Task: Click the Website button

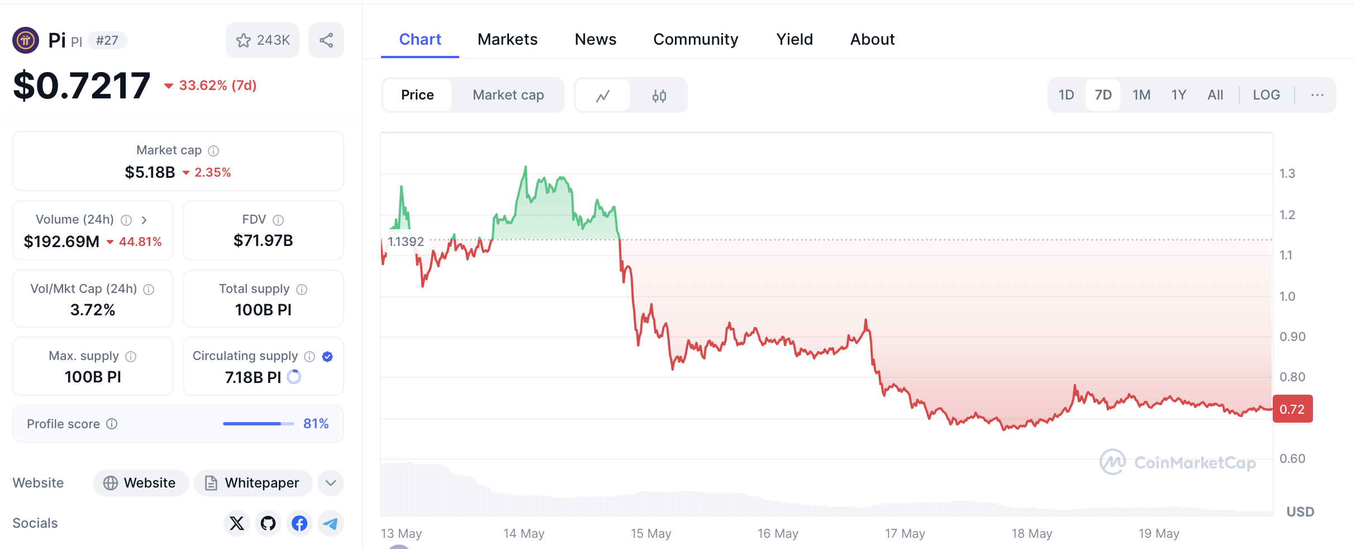Action: pos(140,483)
